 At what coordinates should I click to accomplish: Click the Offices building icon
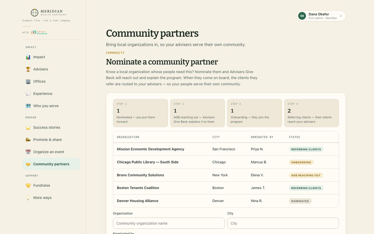click(x=28, y=81)
